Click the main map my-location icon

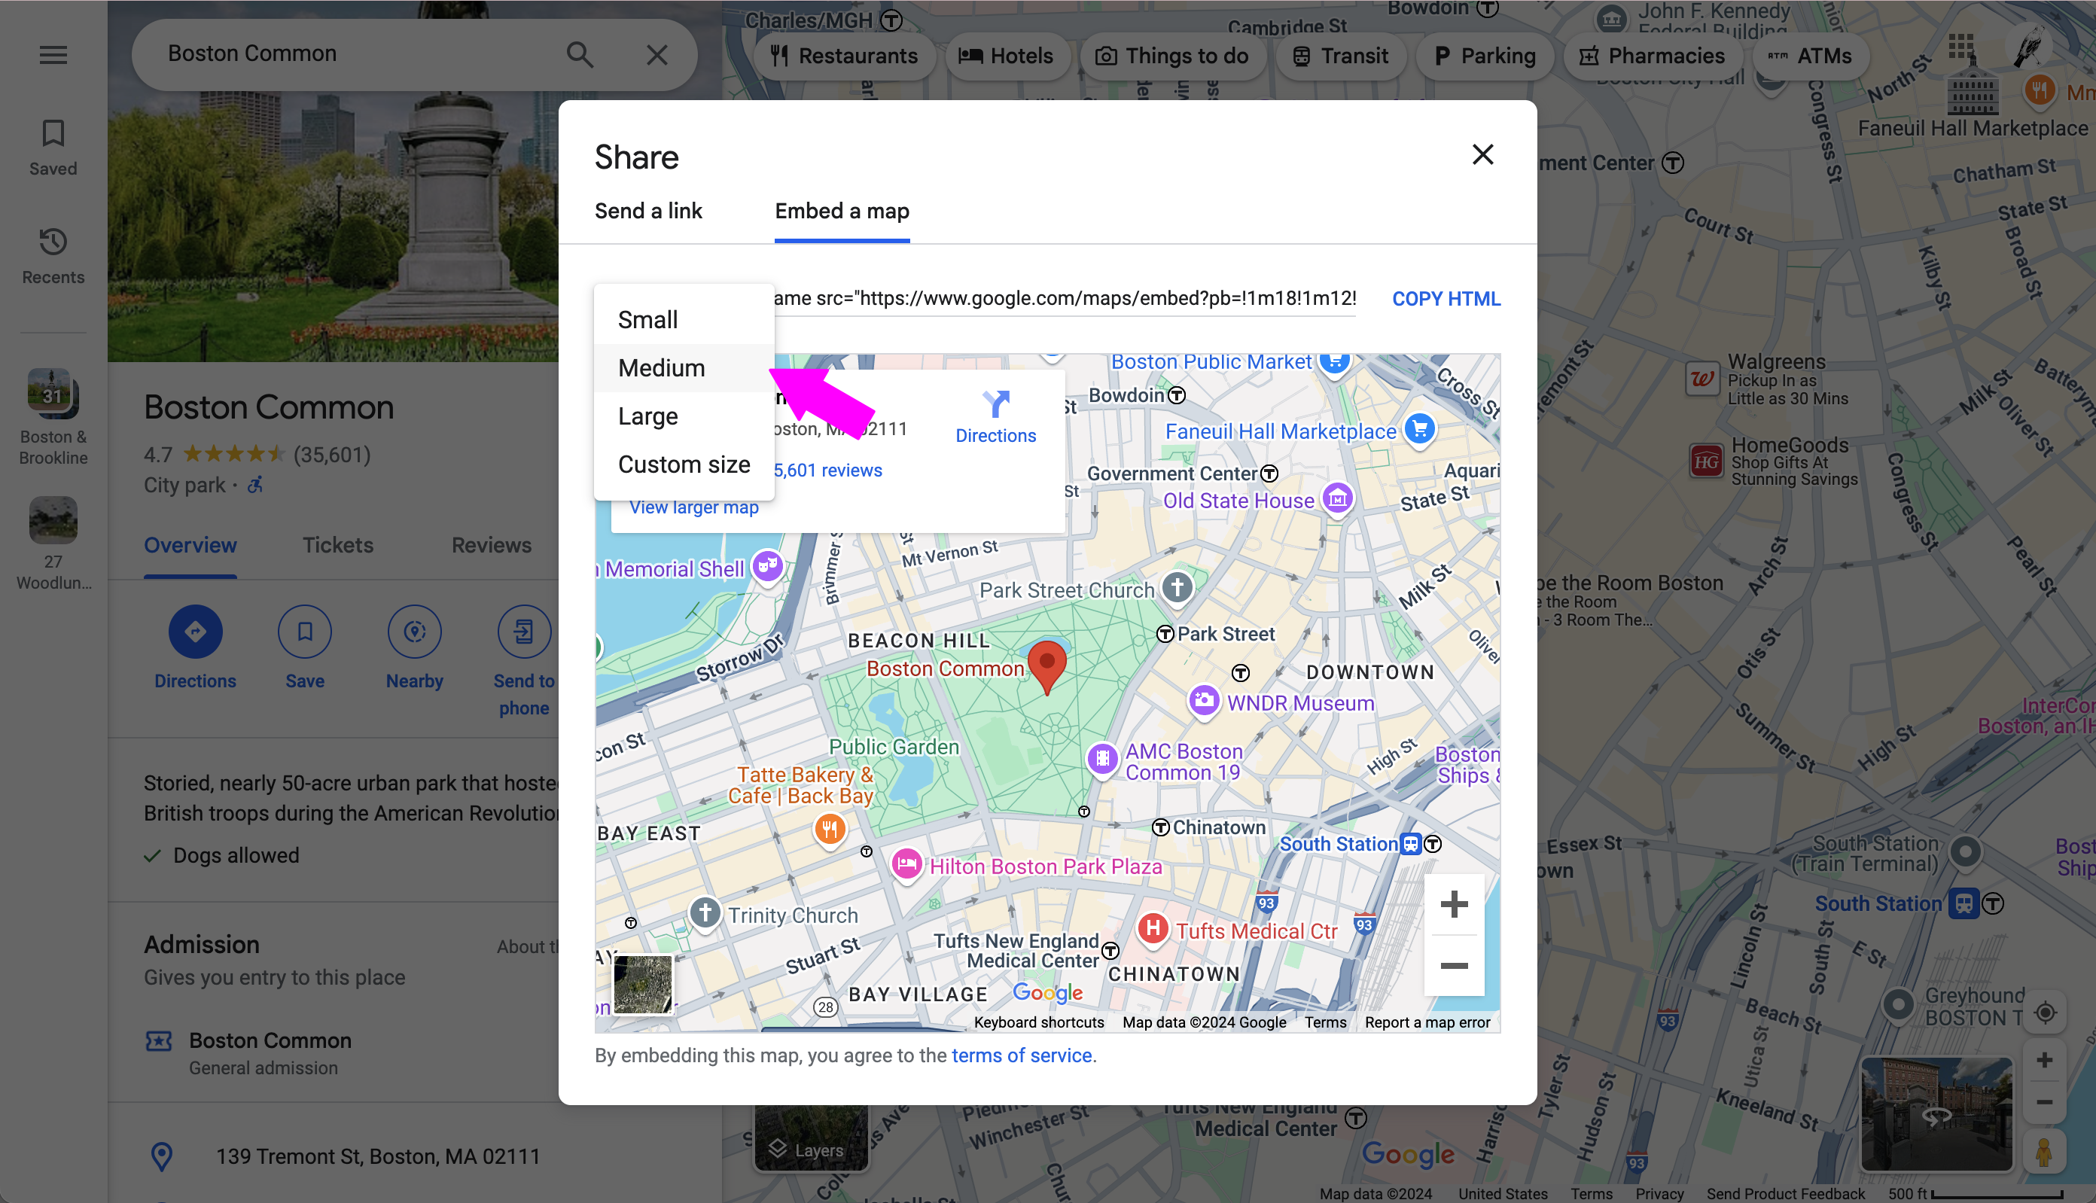coord(2045,1012)
